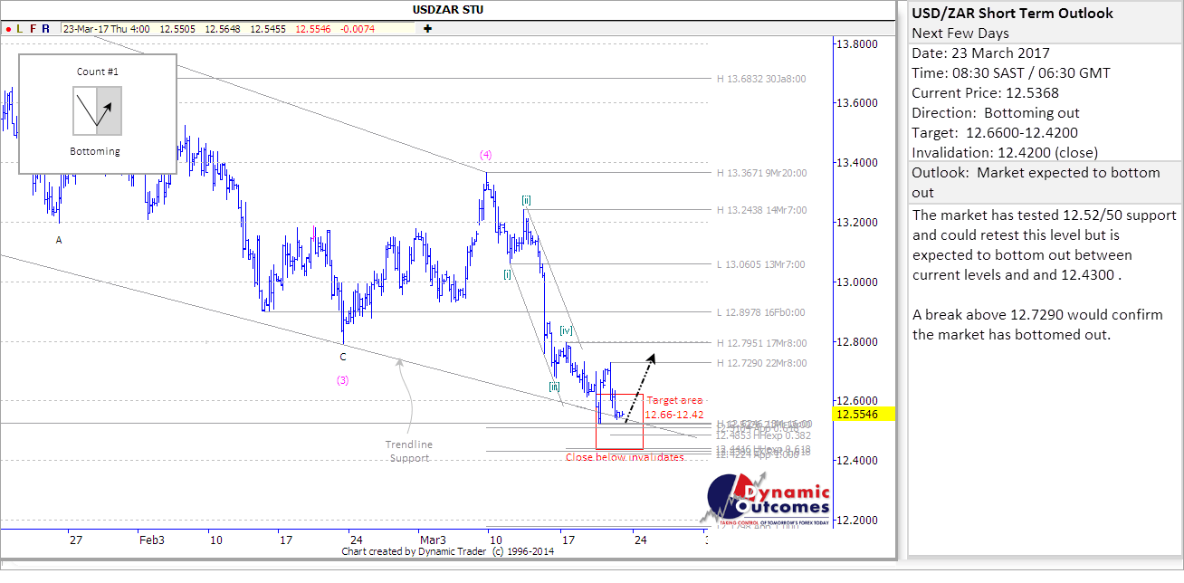The width and height of the screenshot is (1184, 583).
Task: Click the dark red F toolbar button
Action: [33, 29]
